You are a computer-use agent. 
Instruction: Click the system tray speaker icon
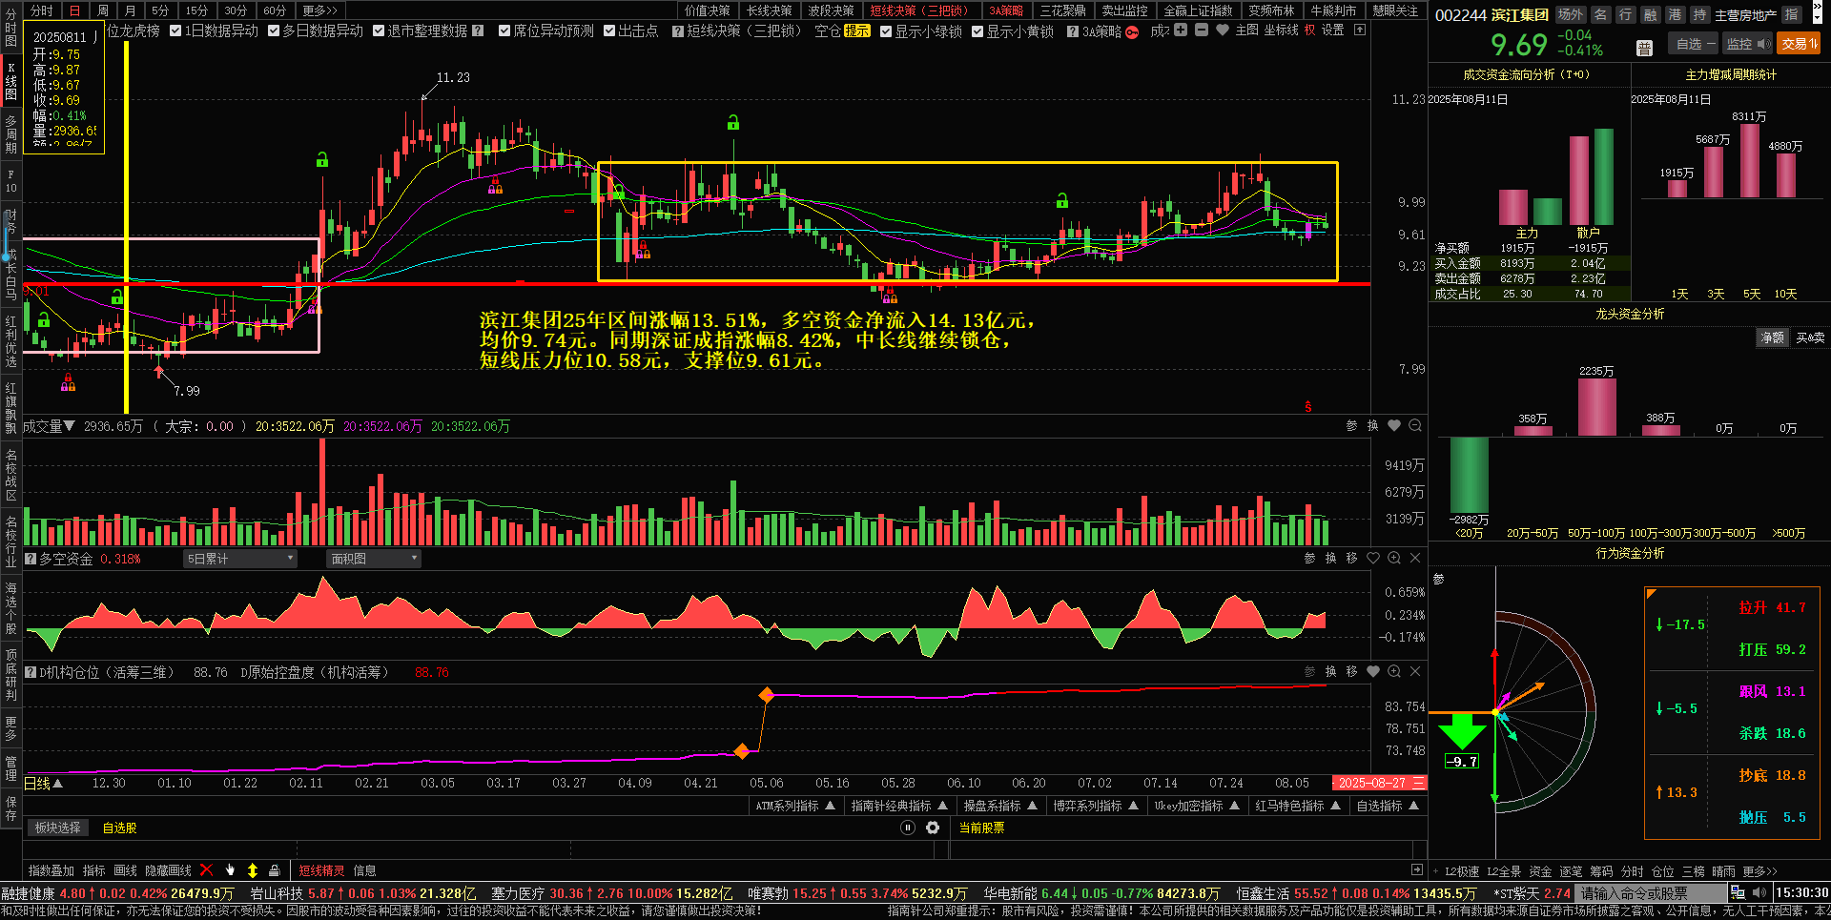click(1759, 893)
